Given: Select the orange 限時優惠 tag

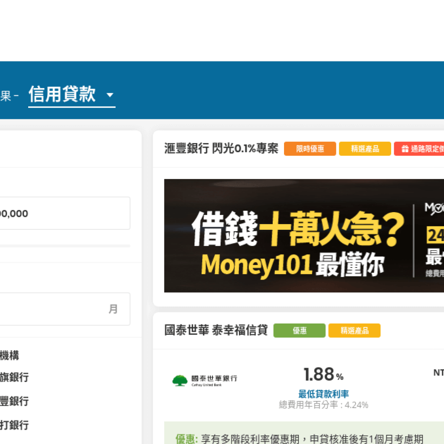Looking at the screenshot, I should point(310,149).
